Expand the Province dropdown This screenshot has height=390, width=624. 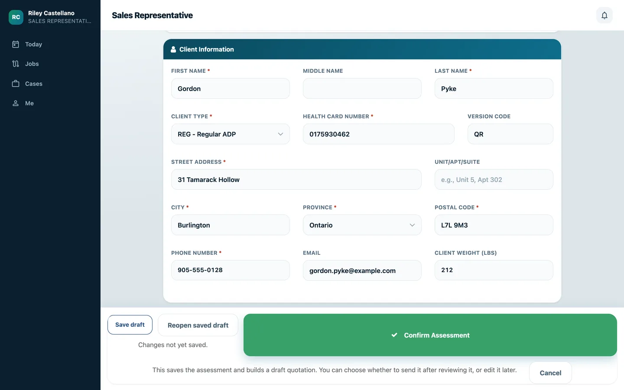click(362, 225)
